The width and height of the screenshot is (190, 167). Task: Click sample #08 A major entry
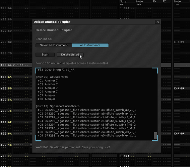(46, 99)
